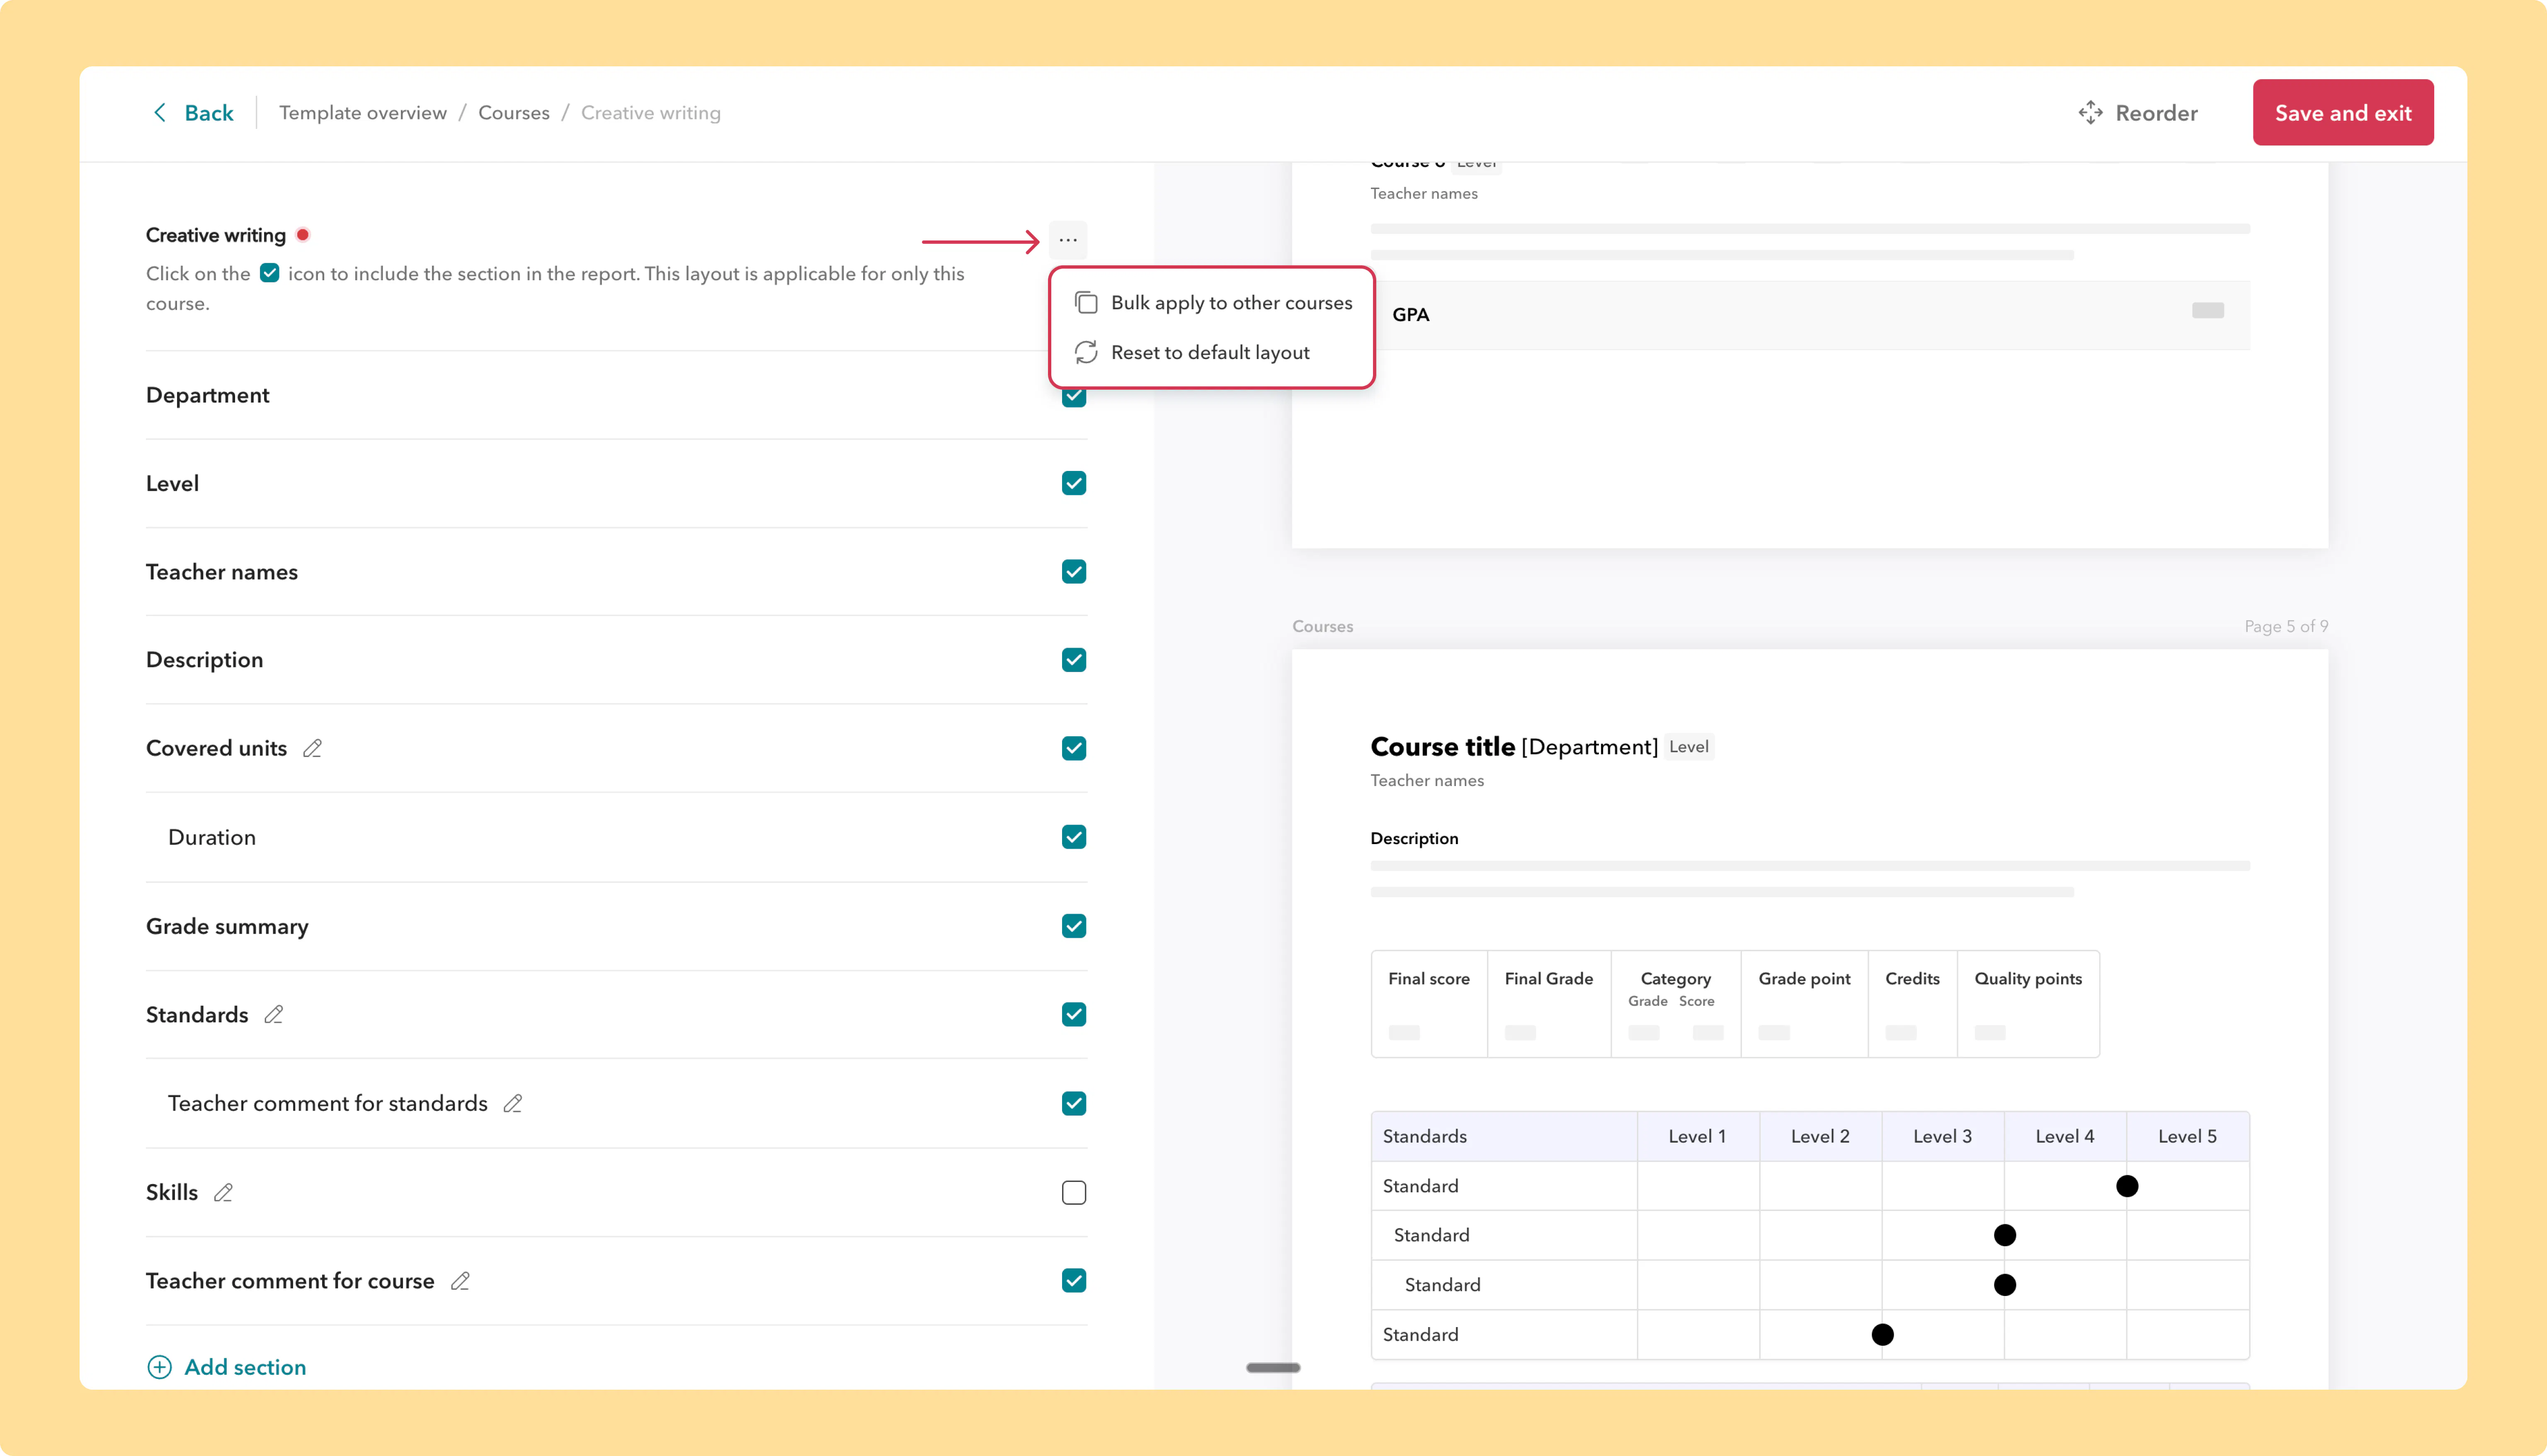Viewport: 2547px width, 1456px height.
Task: Click the pencil icon next to Skills
Action: pos(224,1192)
